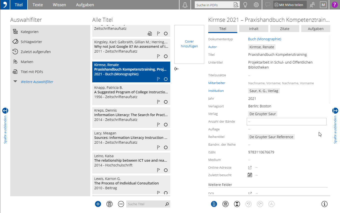Switch to Titel main tab
This screenshot has width=340, height=213.
point(19,5)
